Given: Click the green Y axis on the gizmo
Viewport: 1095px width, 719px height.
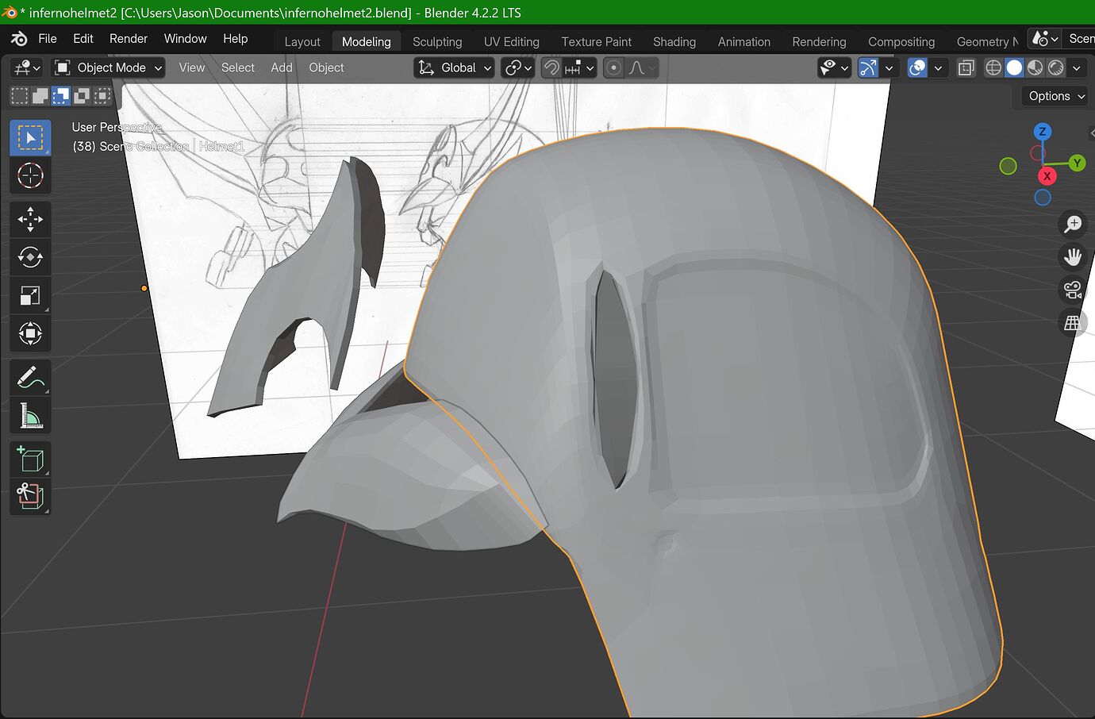Looking at the screenshot, I should pyautogui.click(x=1077, y=163).
